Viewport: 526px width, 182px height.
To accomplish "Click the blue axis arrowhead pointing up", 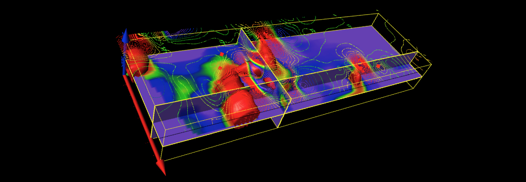I will [x=125, y=35].
